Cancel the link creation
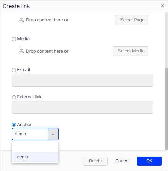The width and height of the screenshot is (168, 171). (x=122, y=161)
